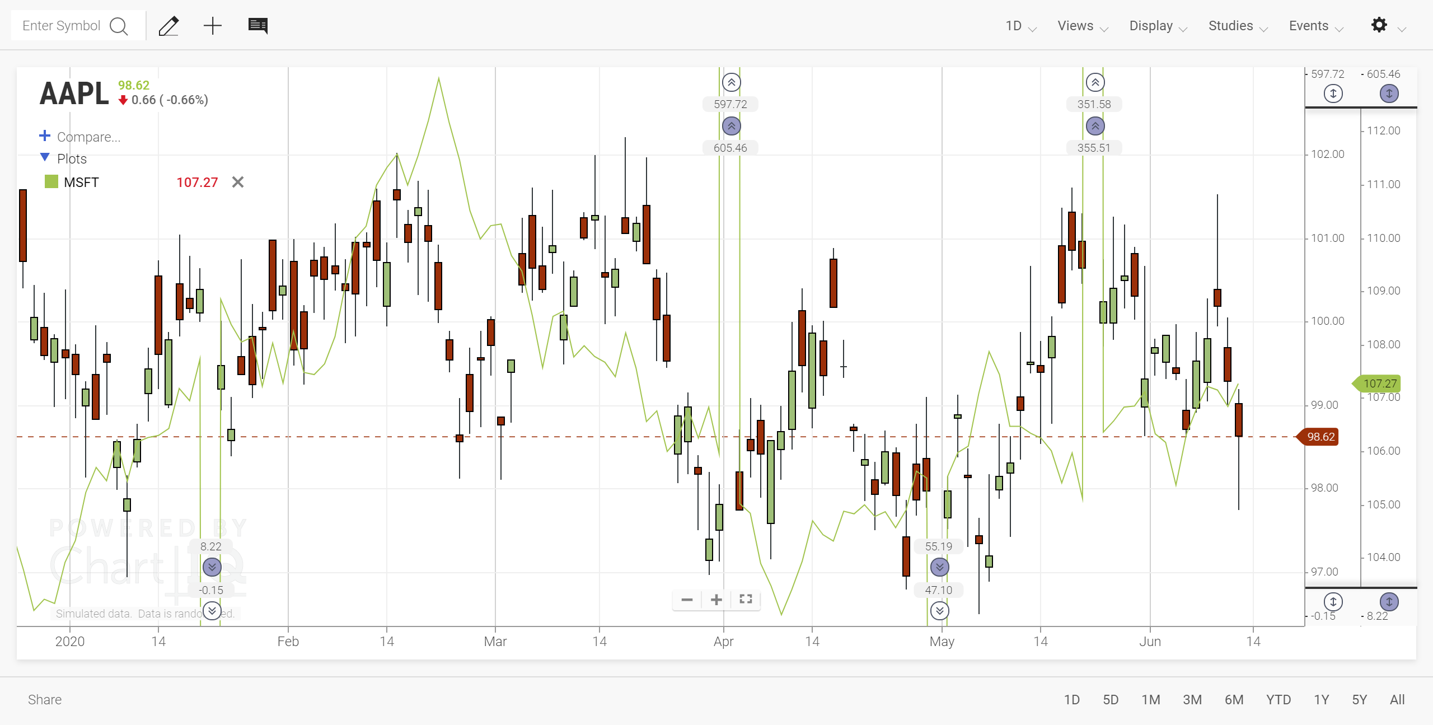Viewport: 1433px width, 725px height.
Task: Open the Events dropdown menu
Action: (1316, 26)
